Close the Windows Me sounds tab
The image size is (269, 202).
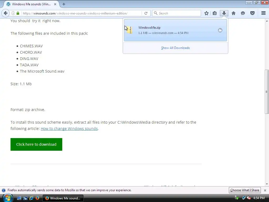click(x=55, y=4)
